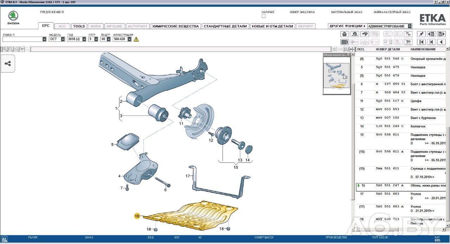Select part row 11 Цапфа in the list

(401, 101)
